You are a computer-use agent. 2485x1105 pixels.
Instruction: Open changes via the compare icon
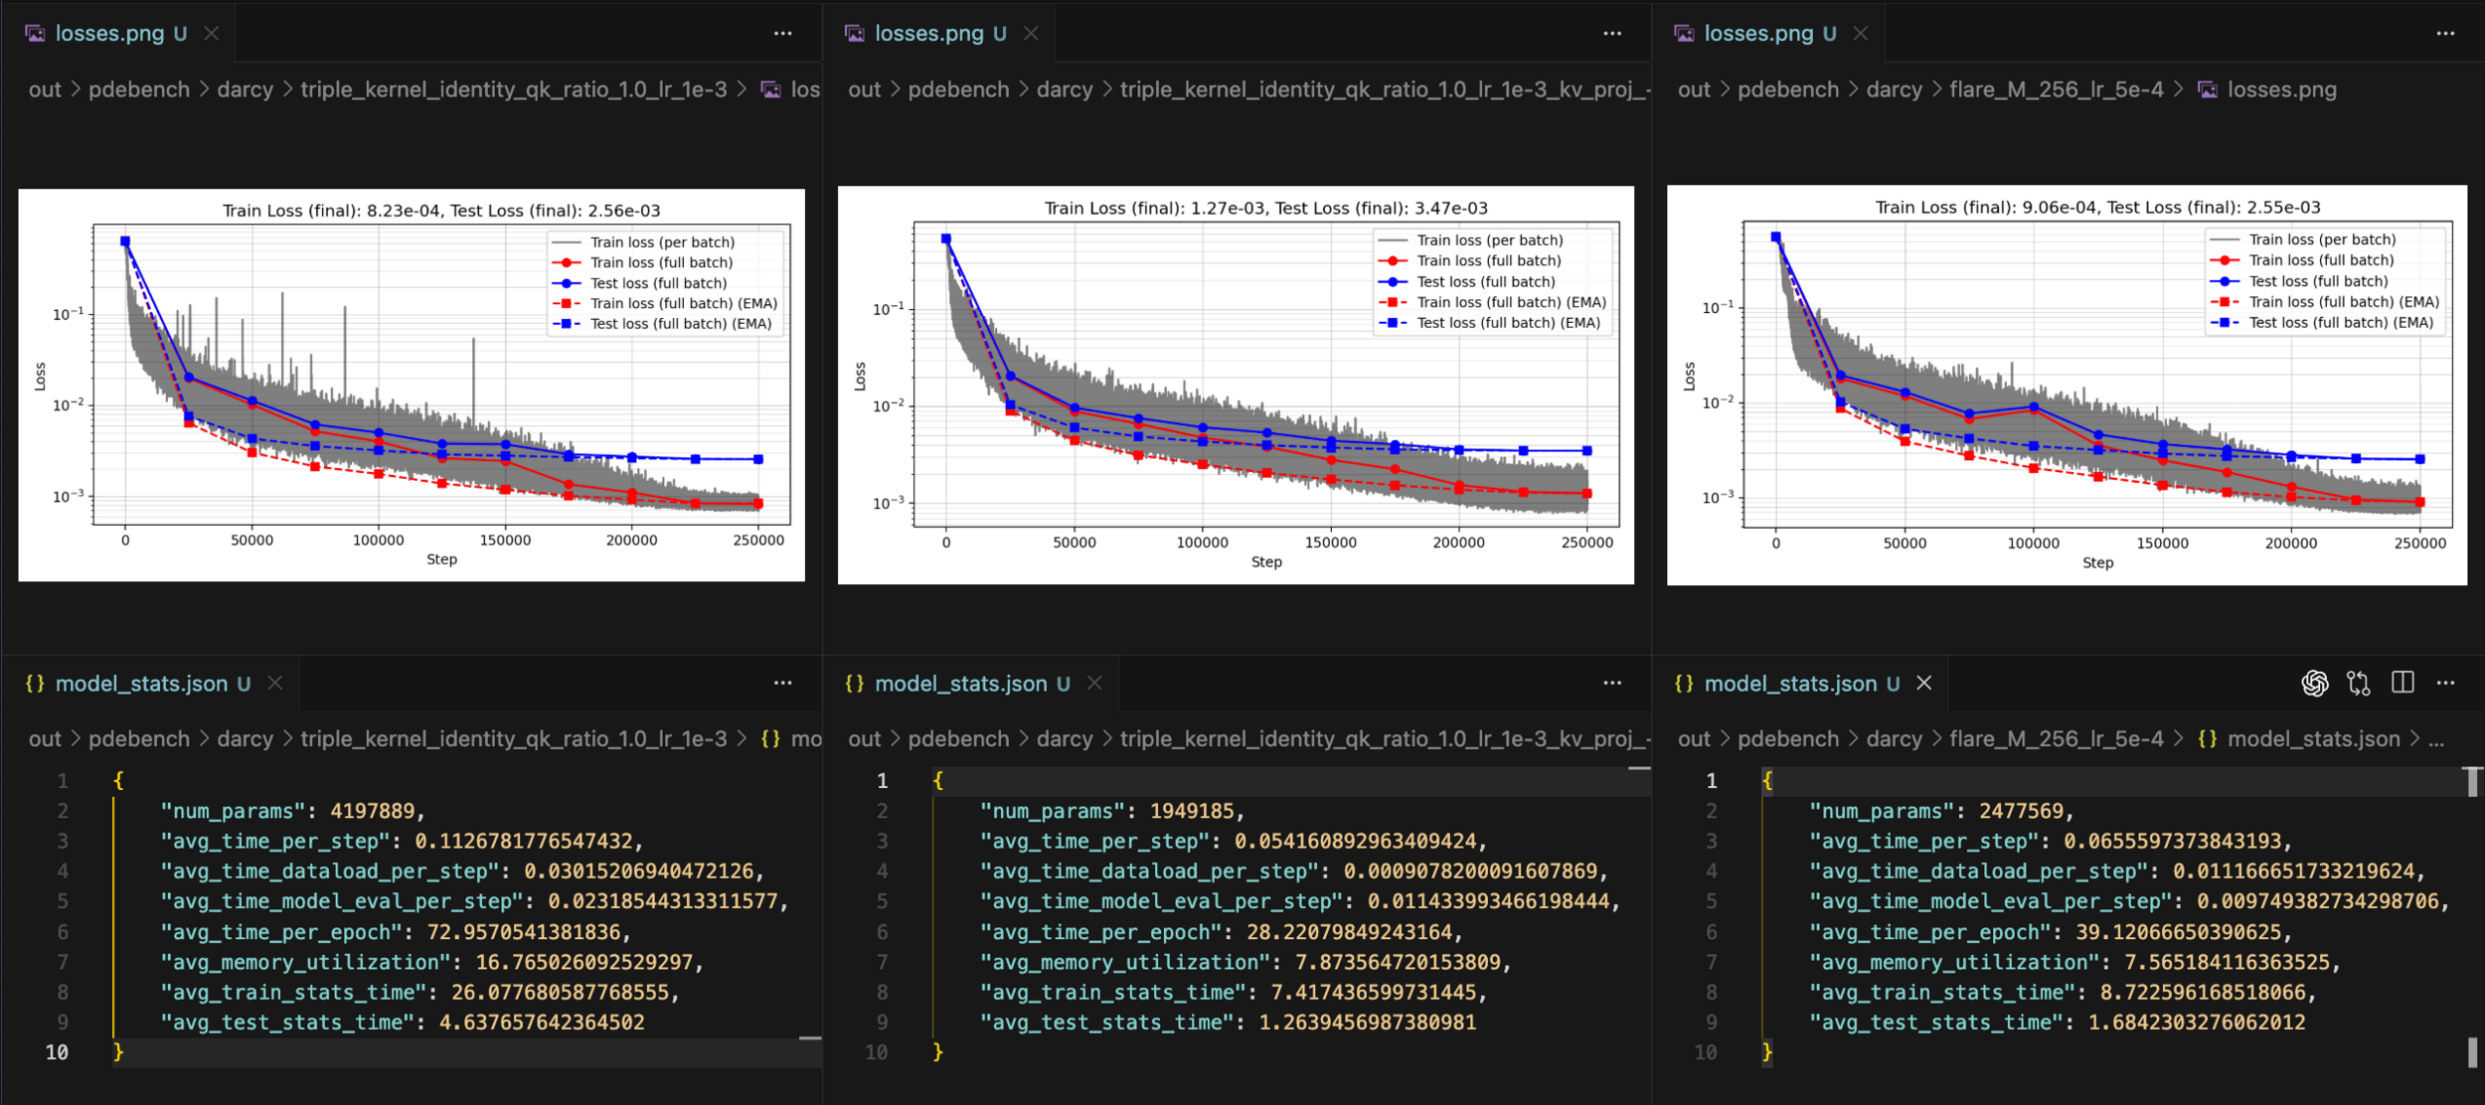2358,683
